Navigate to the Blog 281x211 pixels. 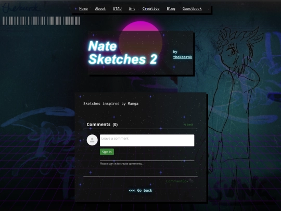pos(171,9)
